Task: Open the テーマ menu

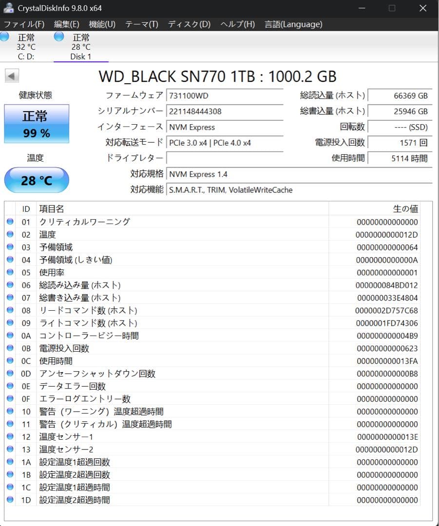Action: tap(141, 24)
